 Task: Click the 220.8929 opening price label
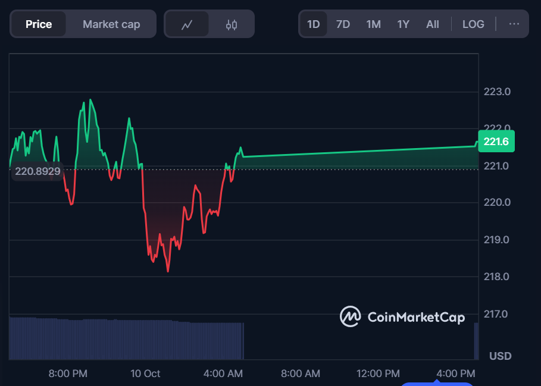pos(37,171)
